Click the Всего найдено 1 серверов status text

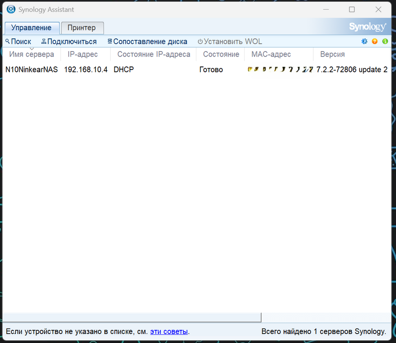324,331
